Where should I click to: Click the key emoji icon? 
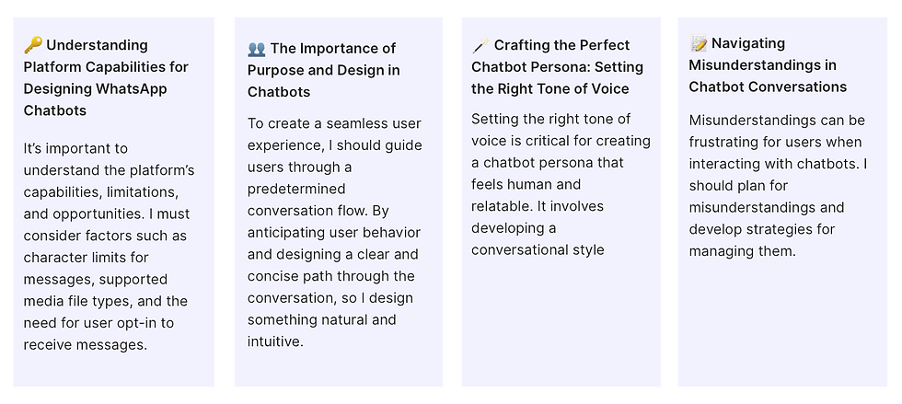(33, 45)
